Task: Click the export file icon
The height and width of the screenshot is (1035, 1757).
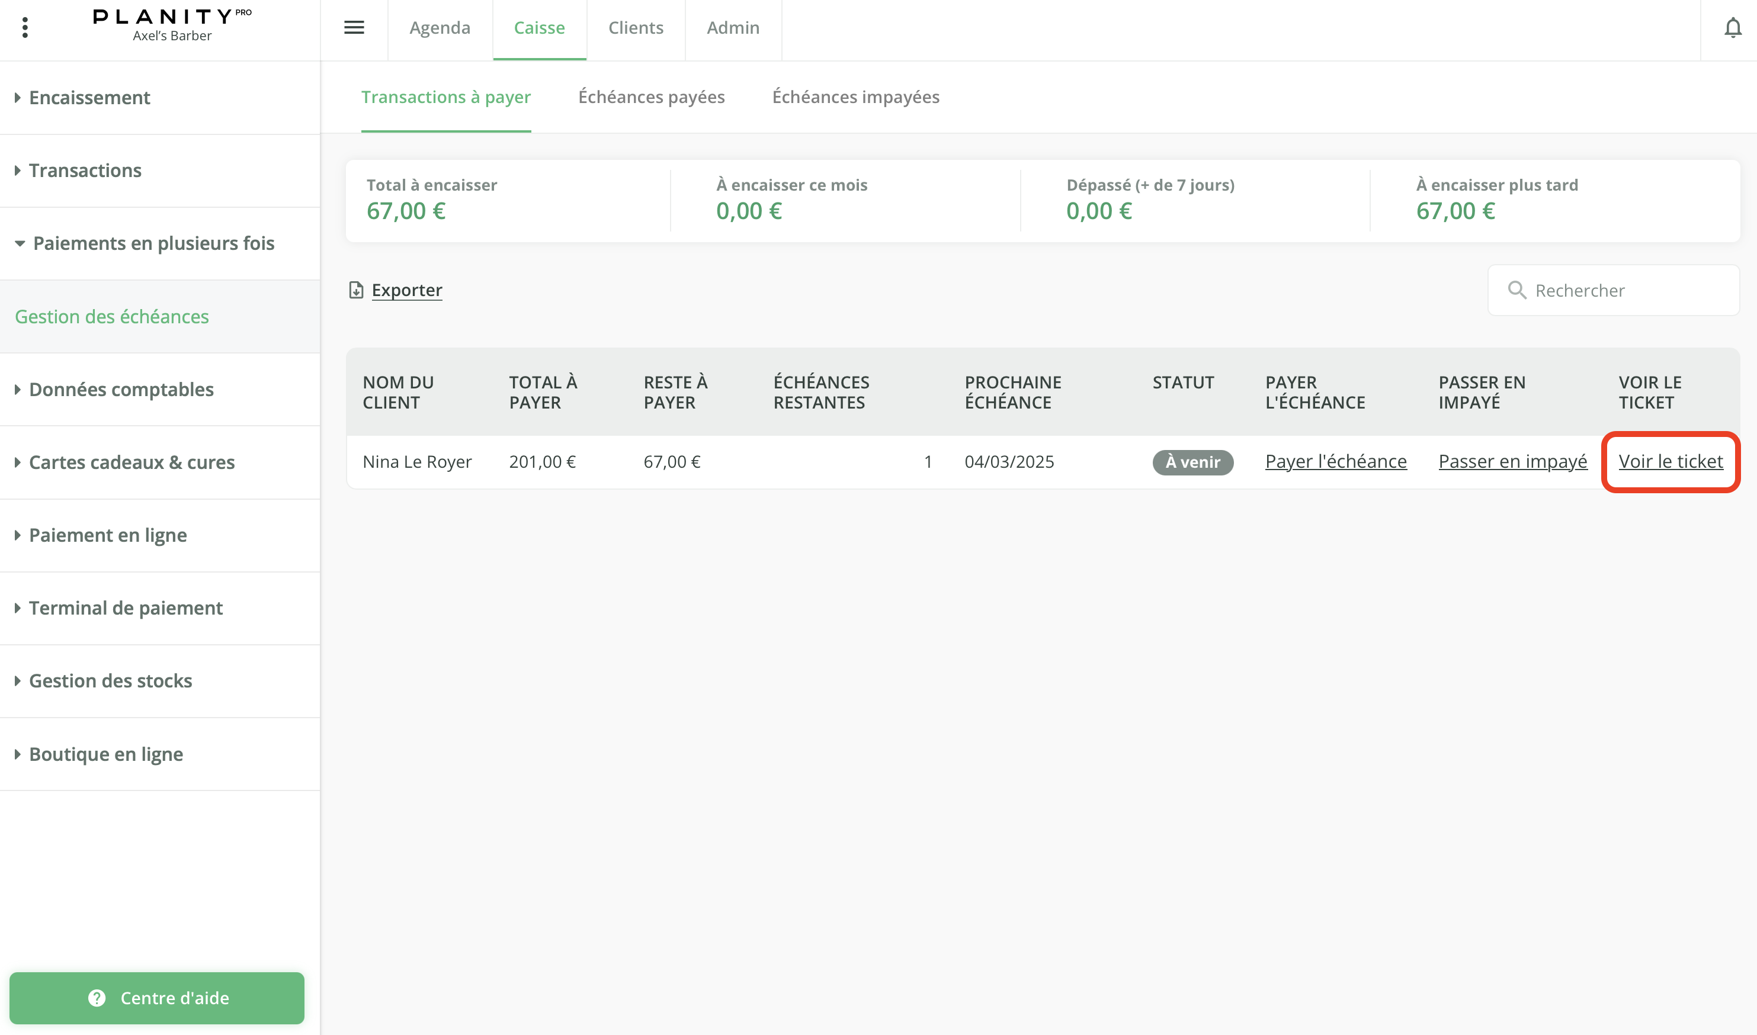Action: pos(356,290)
